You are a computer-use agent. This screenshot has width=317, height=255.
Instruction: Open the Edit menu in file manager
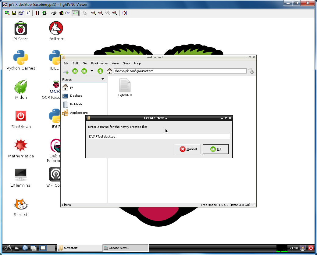point(75,63)
